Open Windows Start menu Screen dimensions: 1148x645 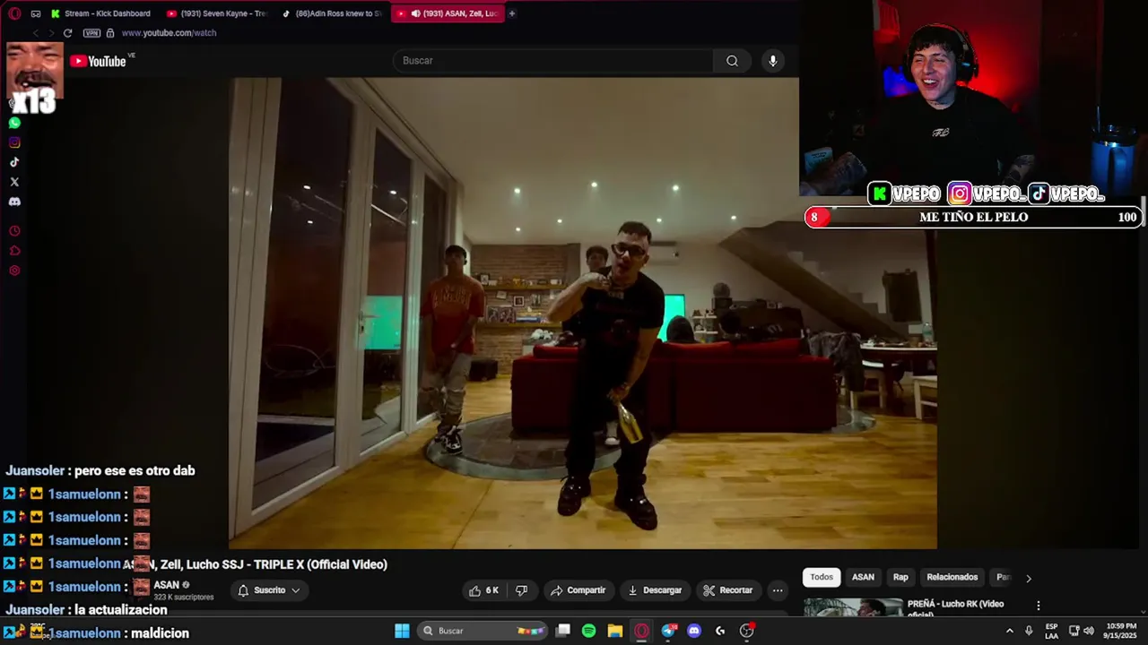tap(402, 631)
